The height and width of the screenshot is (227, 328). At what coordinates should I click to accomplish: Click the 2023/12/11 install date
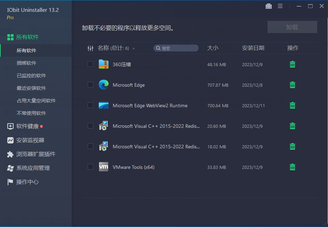[x=253, y=105]
